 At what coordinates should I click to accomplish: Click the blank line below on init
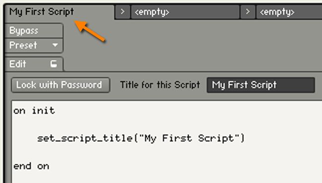[x=166, y=125]
